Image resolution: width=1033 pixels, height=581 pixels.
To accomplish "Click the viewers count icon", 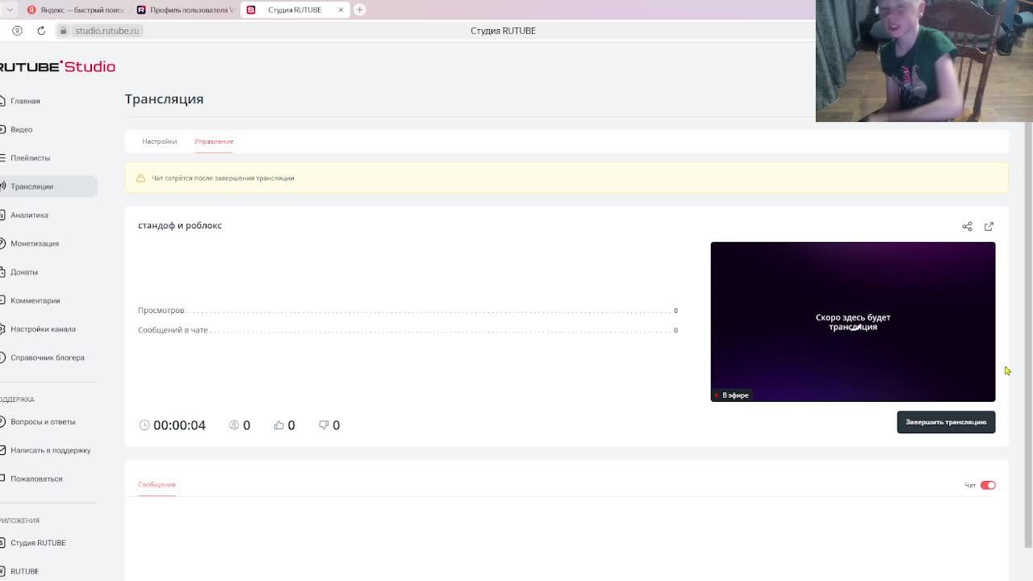I will coord(234,424).
